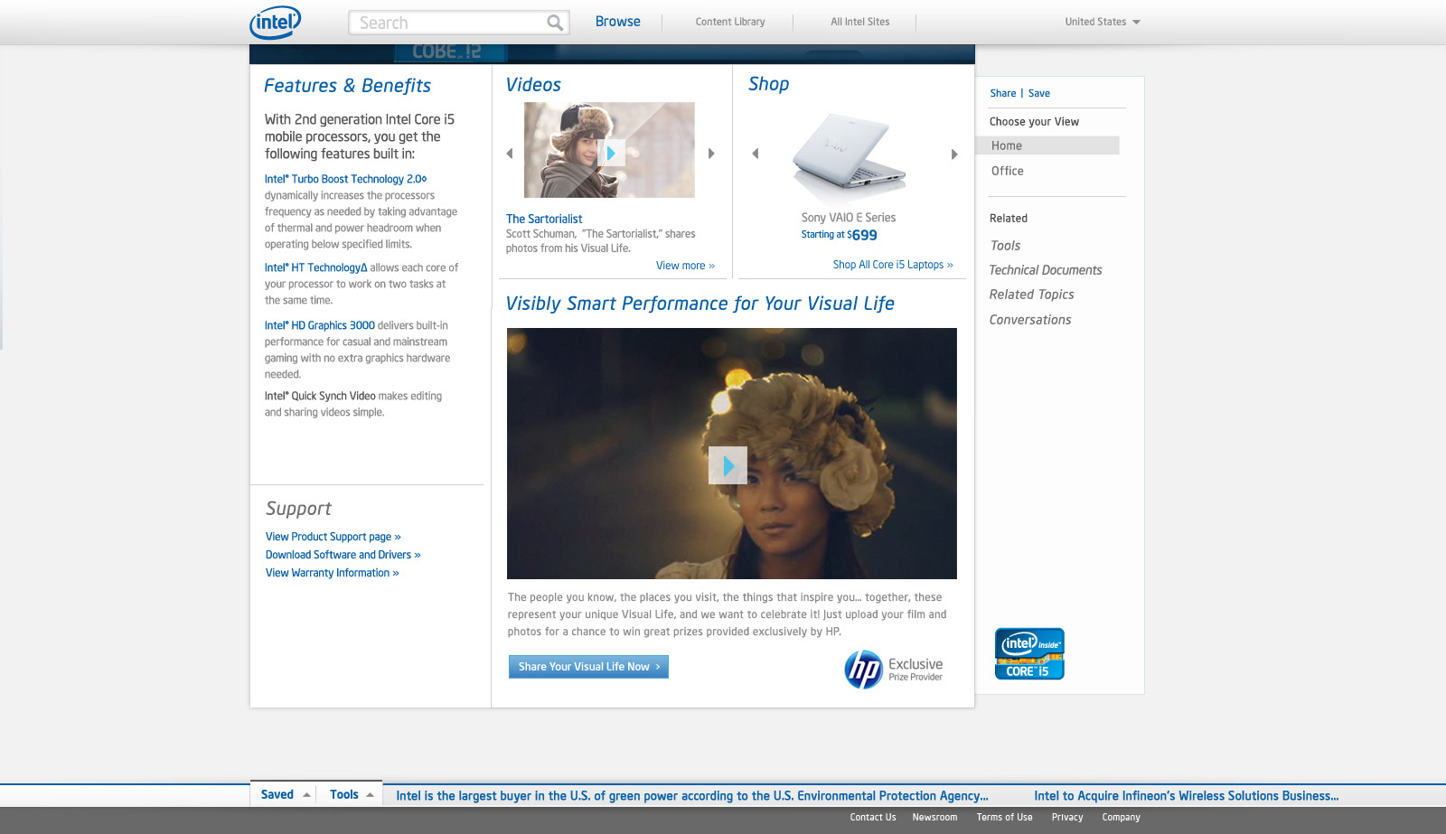Click the Intel Core i5 badge

click(x=1029, y=653)
